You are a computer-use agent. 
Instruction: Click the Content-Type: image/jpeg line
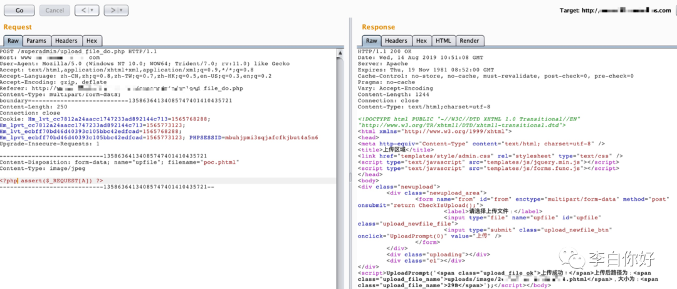click(43, 168)
